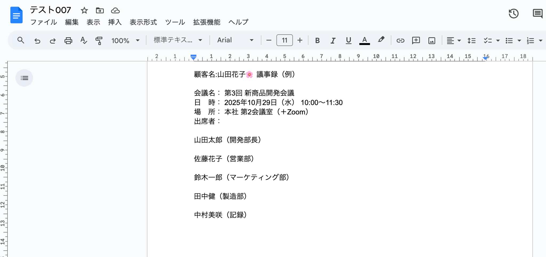Click the insert link icon
The width and height of the screenshot is (546, 257).
click(400, 40)
